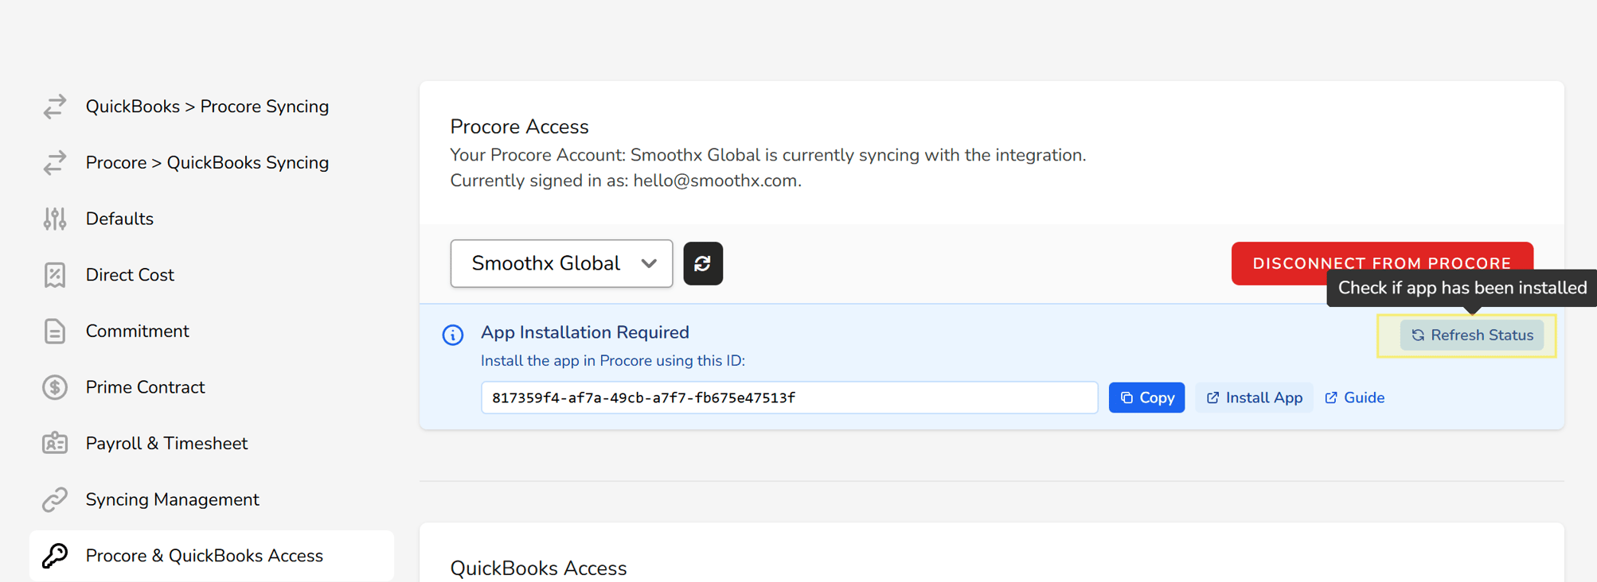Viewport: 1597px width, 582px height.
Task: Click the Refresh Status button
Action: [1472, 336]
